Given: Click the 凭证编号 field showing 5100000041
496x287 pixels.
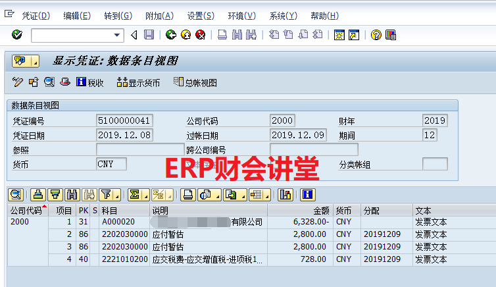Looking at the screenshot, I should point(124,120).
